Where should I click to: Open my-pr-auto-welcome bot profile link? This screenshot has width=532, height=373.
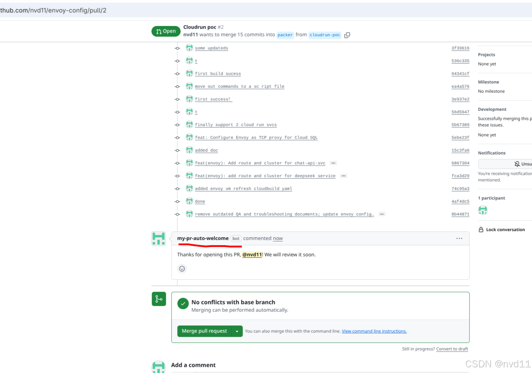pos(203,238)
